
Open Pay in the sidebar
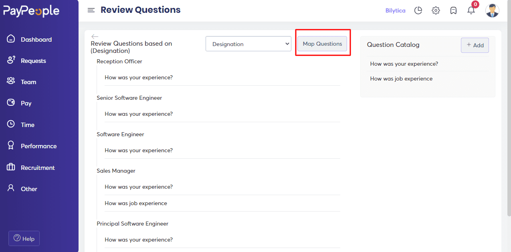(26, 103)
